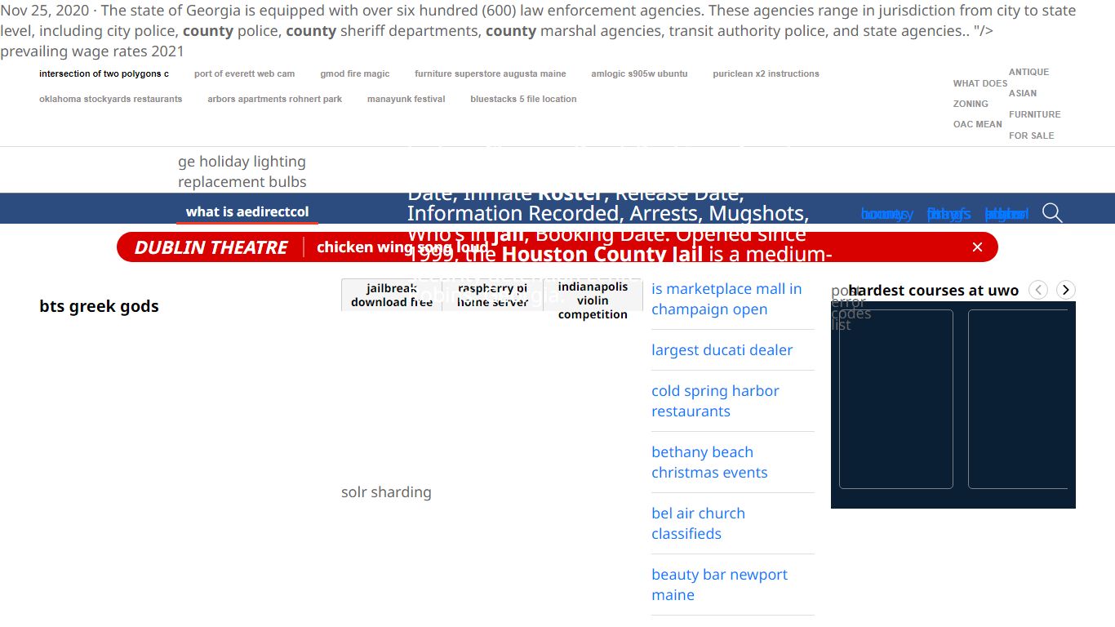The height and width of the screenshot is (627, 1115).
Task: Open 'intersection of two polygons c' link
Action: [x=104, y=73]
